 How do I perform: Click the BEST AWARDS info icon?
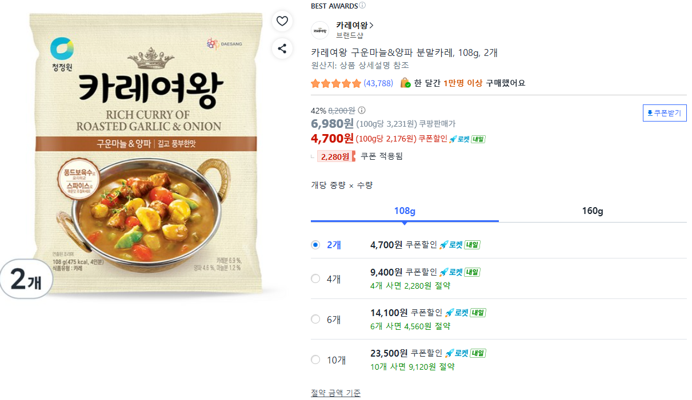(362, 6)
